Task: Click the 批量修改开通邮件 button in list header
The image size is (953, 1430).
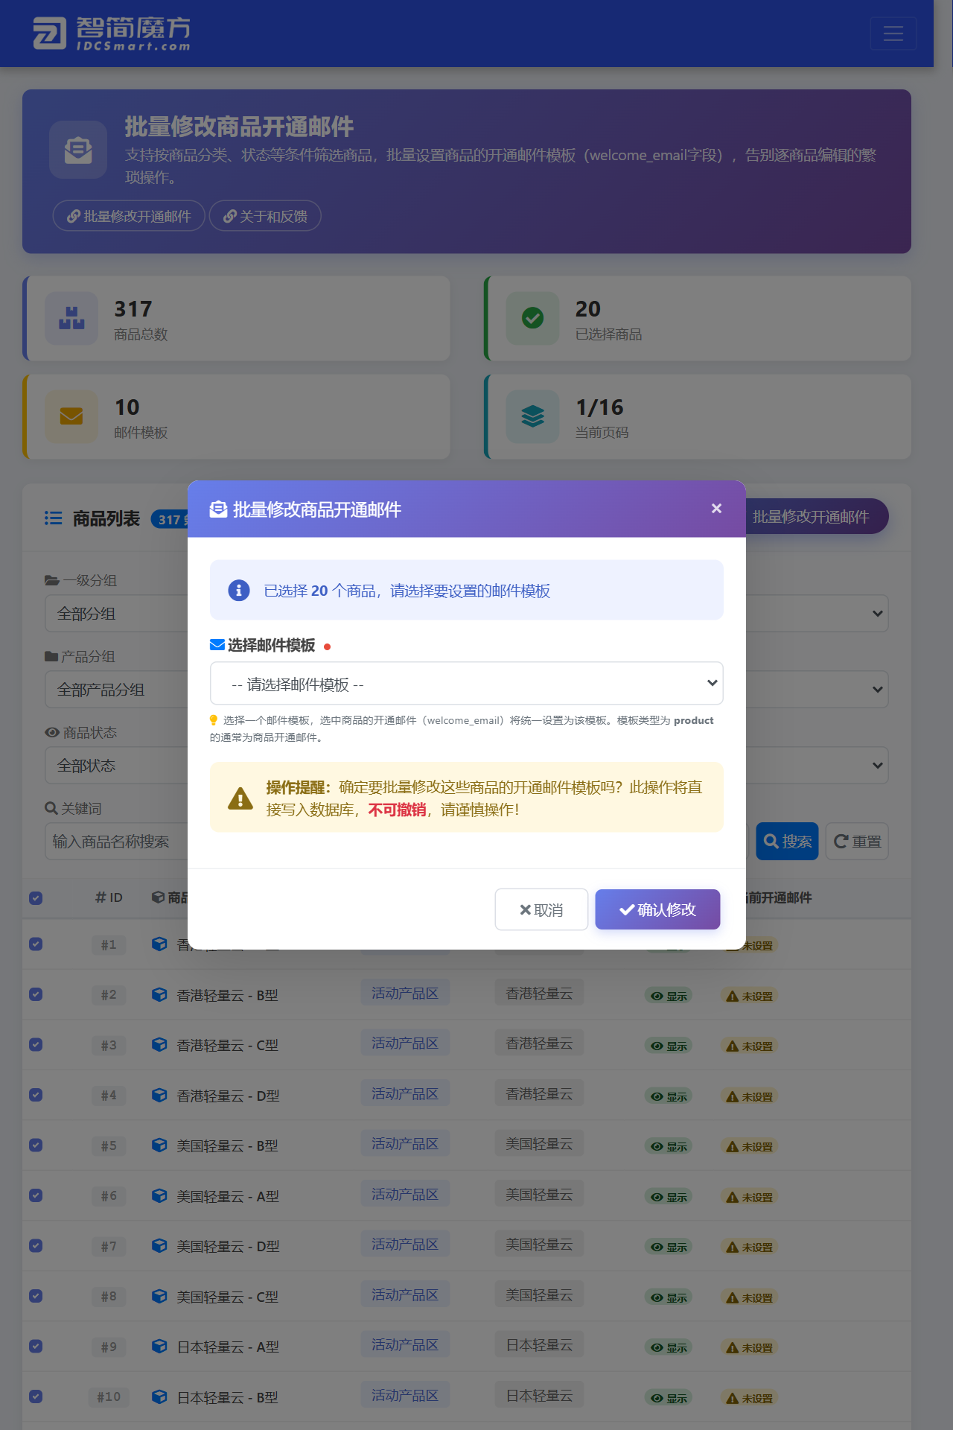Action: click(x=816, y=517)
